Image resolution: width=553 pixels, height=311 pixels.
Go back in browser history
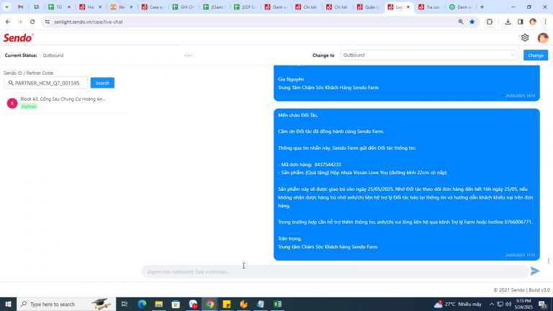coord(8,22)
